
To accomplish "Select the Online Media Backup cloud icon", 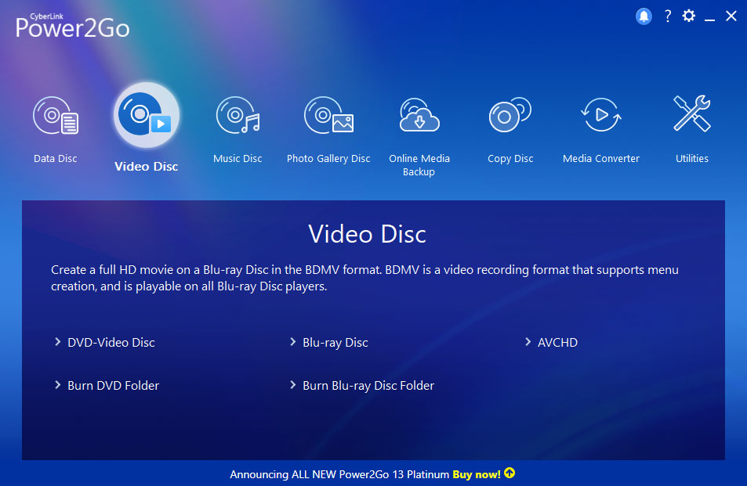I will (x=419, y=114).
